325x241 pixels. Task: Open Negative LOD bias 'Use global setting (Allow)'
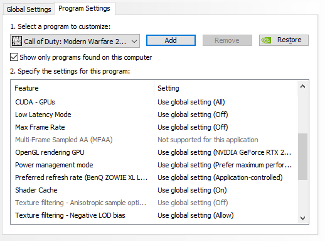coord(196,215)
